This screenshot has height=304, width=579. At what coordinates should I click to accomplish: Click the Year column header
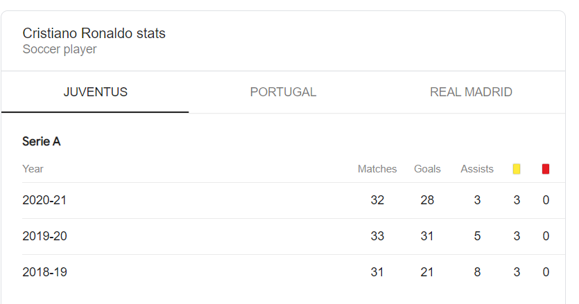tap(33, 169)
